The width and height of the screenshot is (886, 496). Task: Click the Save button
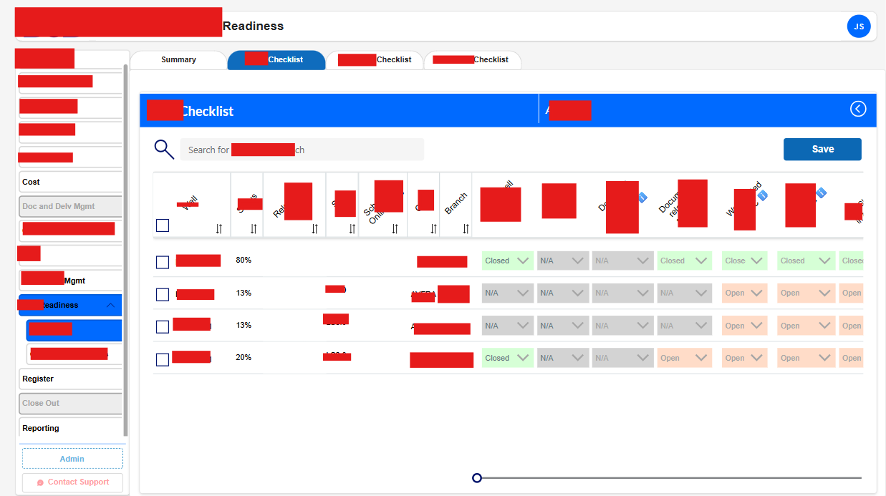(822, 150)
